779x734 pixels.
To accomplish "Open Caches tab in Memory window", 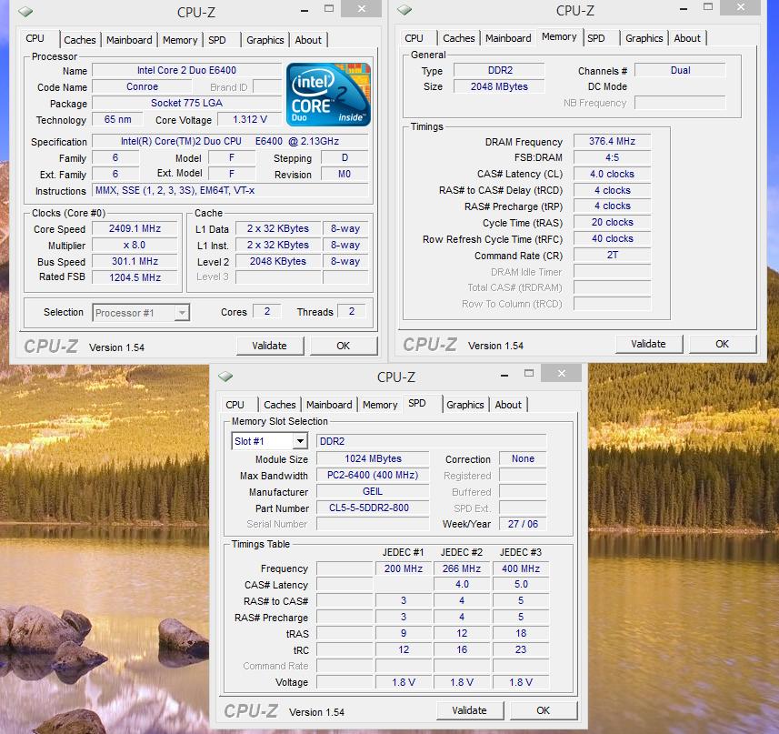I will (458, 38).
